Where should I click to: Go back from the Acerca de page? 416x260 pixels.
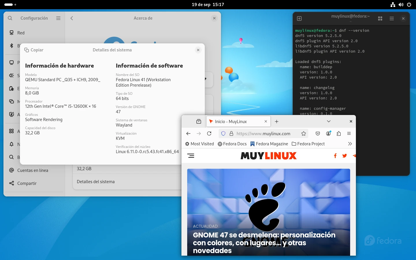click(72, 18)
